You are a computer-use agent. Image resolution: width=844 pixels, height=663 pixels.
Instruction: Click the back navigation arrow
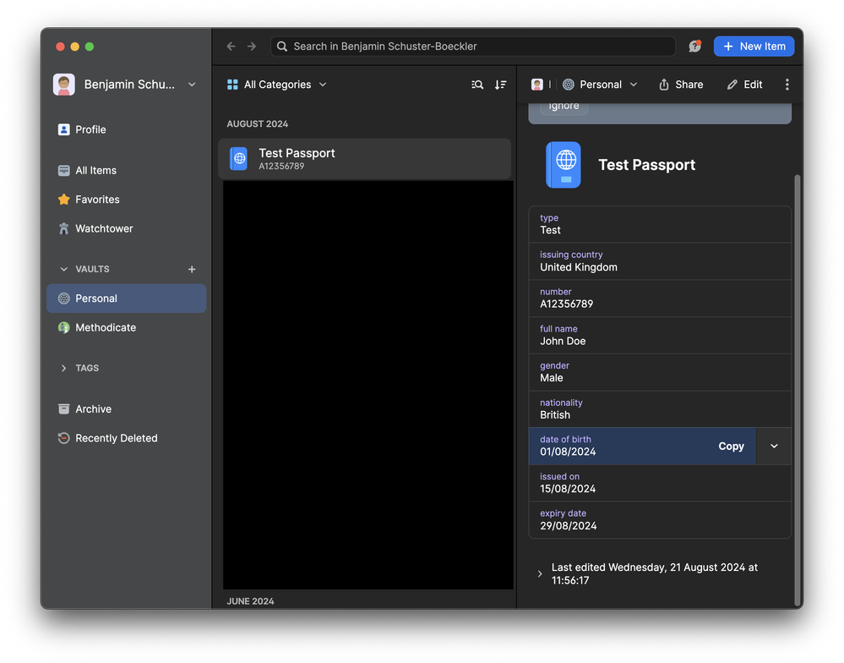(x=231, y=47)
